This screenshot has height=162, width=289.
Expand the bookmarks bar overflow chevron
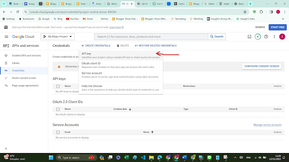[283, 19]
